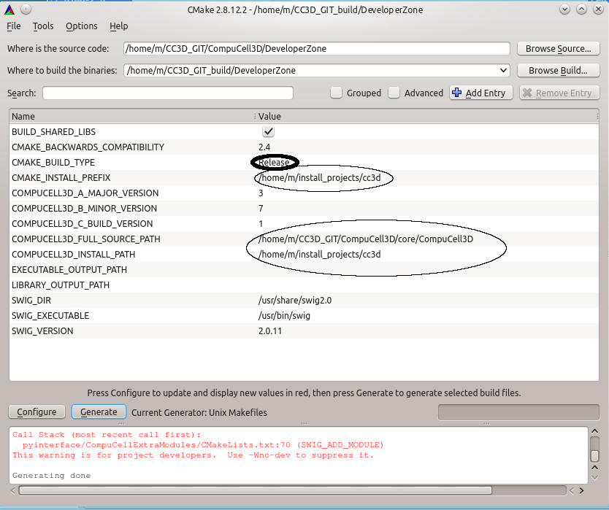Click inside the Search input field
This screenshot has height=510, width=609.
168,93
